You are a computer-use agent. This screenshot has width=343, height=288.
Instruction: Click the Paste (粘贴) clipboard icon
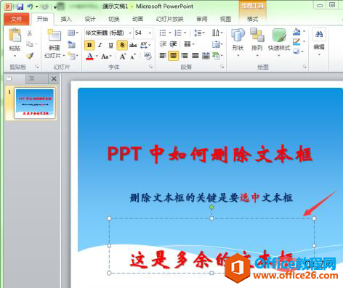tap(15, 36)
